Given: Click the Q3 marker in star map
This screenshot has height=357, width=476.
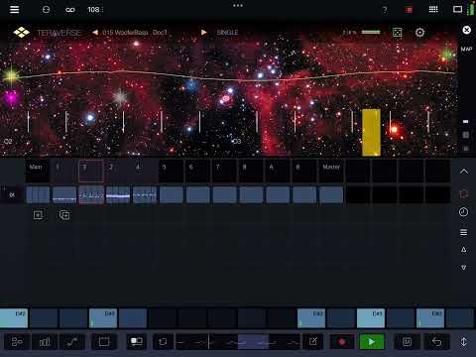Looking at the screenshot, I should click(x=236, y=142).
